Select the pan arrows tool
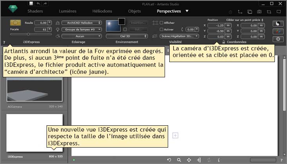This screenshot has height=164, width=287. (189, 160)
